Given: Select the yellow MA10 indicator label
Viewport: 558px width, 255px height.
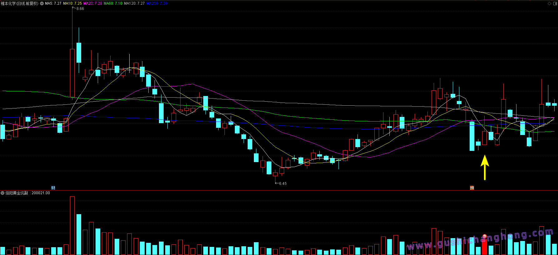Looking at the screenshot, I should (72, 3).
